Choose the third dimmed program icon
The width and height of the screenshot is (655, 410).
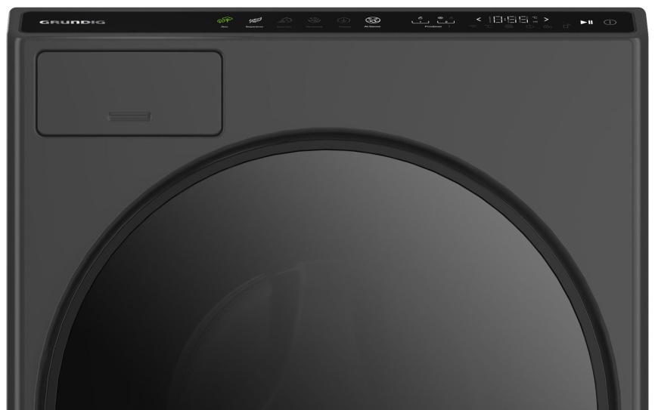[x=284, y=21]
